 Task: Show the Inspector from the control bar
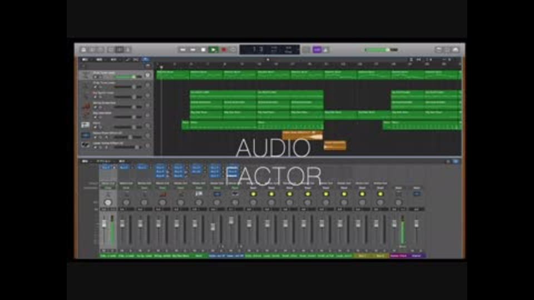coord(92,49)
